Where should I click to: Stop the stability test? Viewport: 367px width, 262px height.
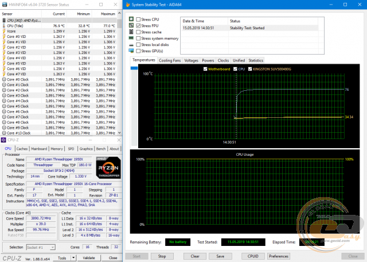click(x=162, y=256)
